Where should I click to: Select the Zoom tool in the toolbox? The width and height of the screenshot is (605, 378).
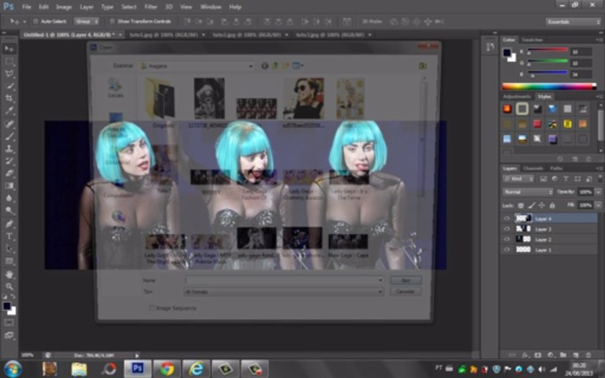[x=9, y=286]
